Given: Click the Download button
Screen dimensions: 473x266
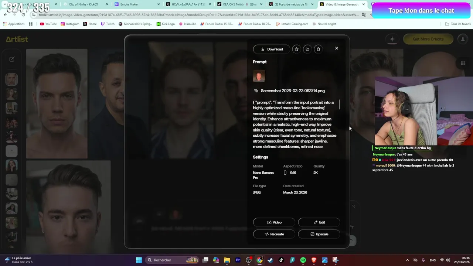Looking at the screenshot, I should tap(272, 49).
